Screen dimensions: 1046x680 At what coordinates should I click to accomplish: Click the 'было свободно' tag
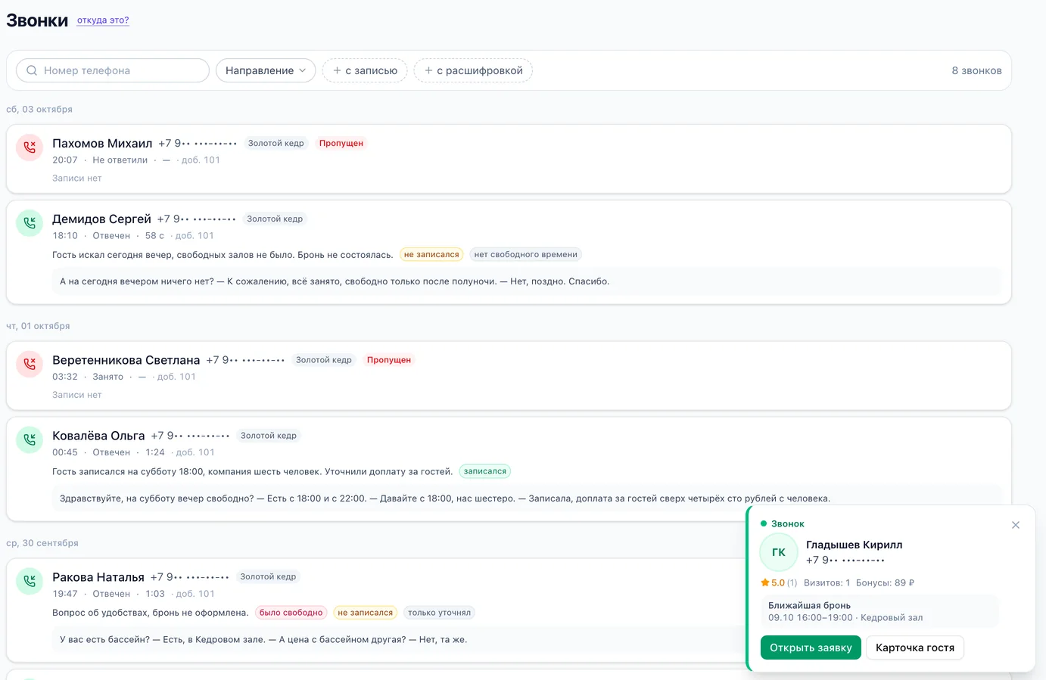[x=291, y=613]
